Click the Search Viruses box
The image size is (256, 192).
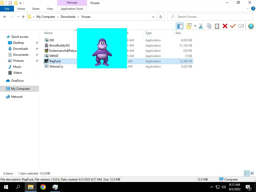210,17
